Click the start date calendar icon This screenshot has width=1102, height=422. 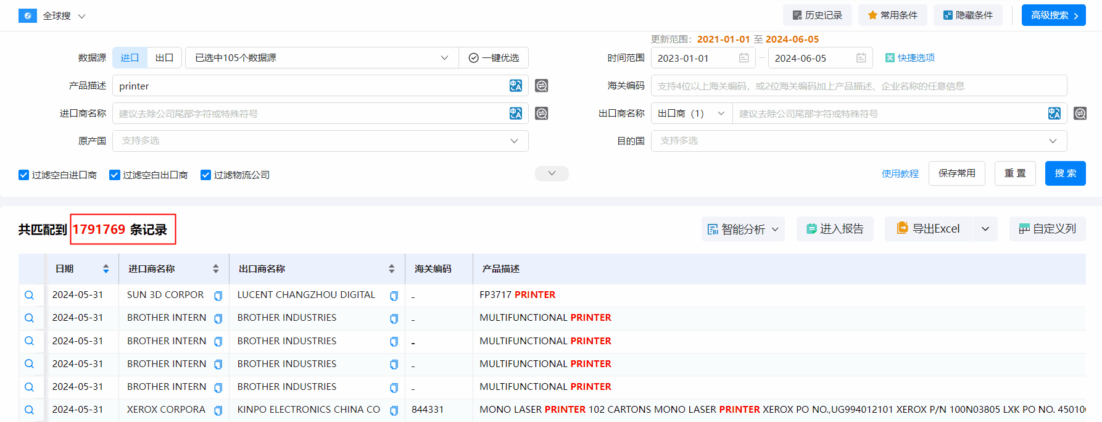coord(744,58)
